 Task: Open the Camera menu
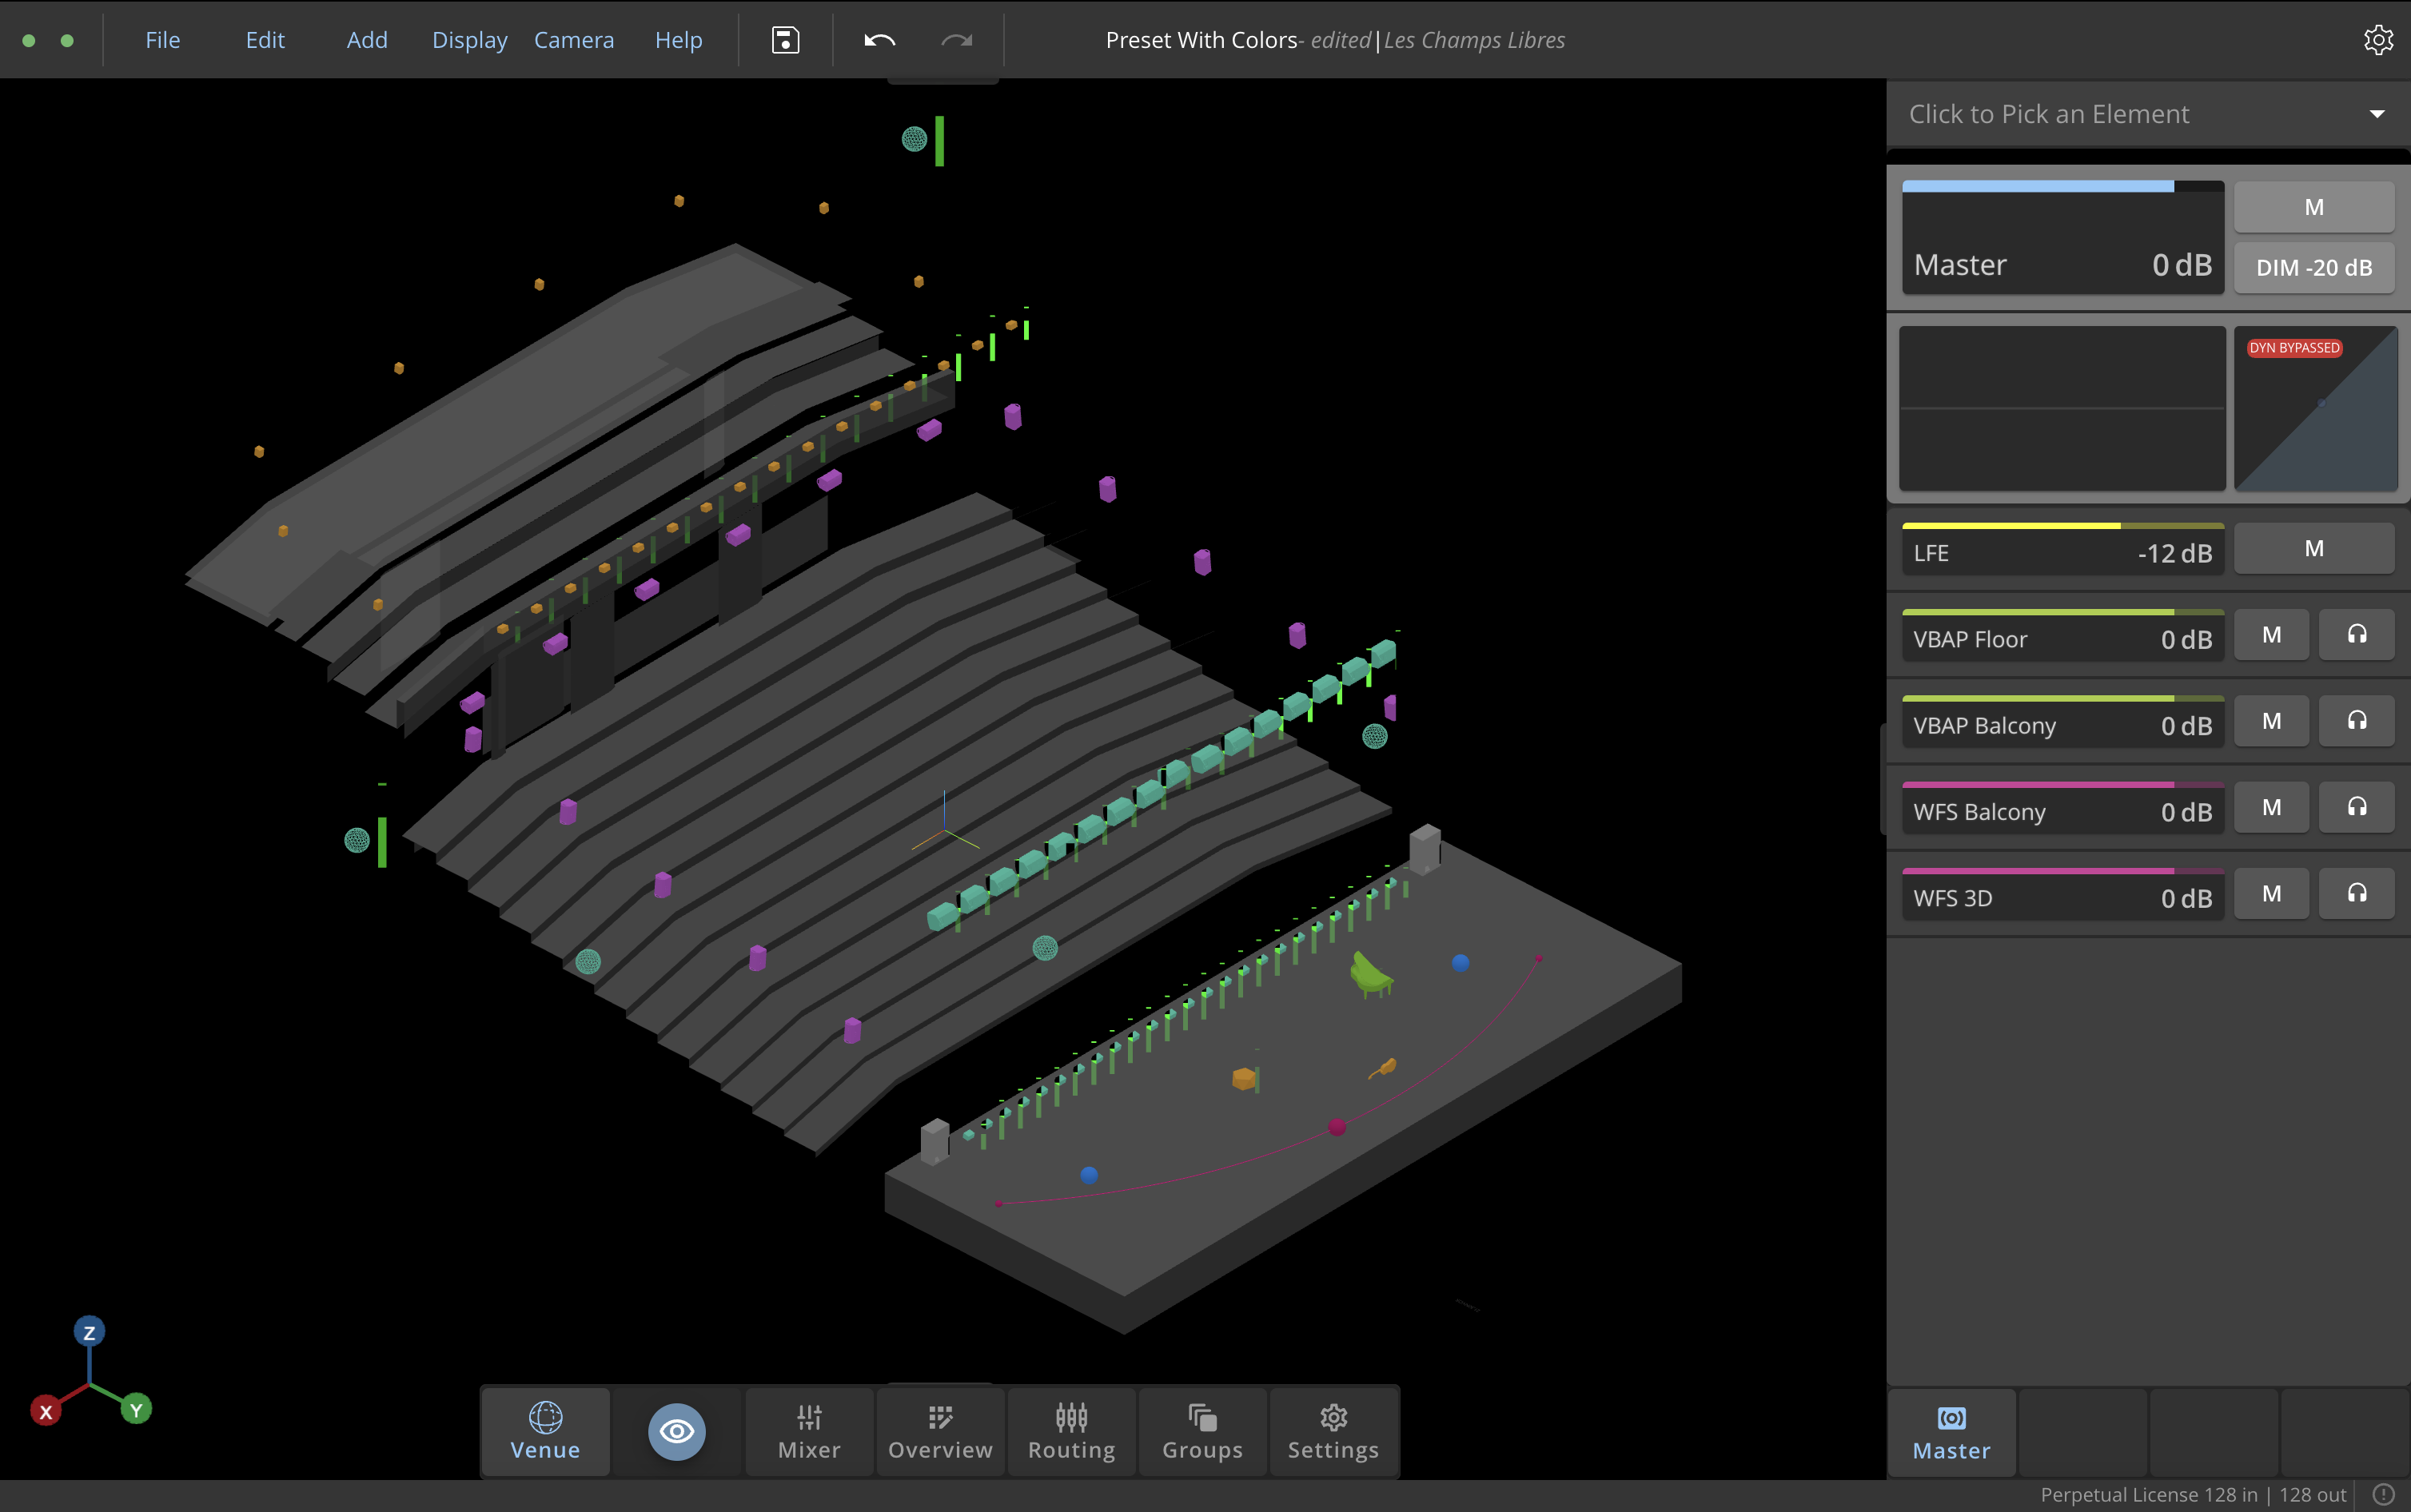tap(574, 40)
